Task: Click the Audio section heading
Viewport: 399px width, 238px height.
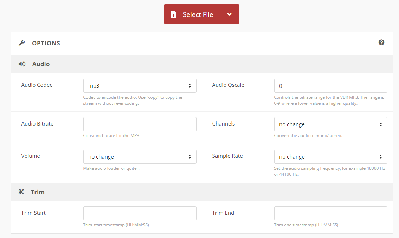Action: (41, 64)
